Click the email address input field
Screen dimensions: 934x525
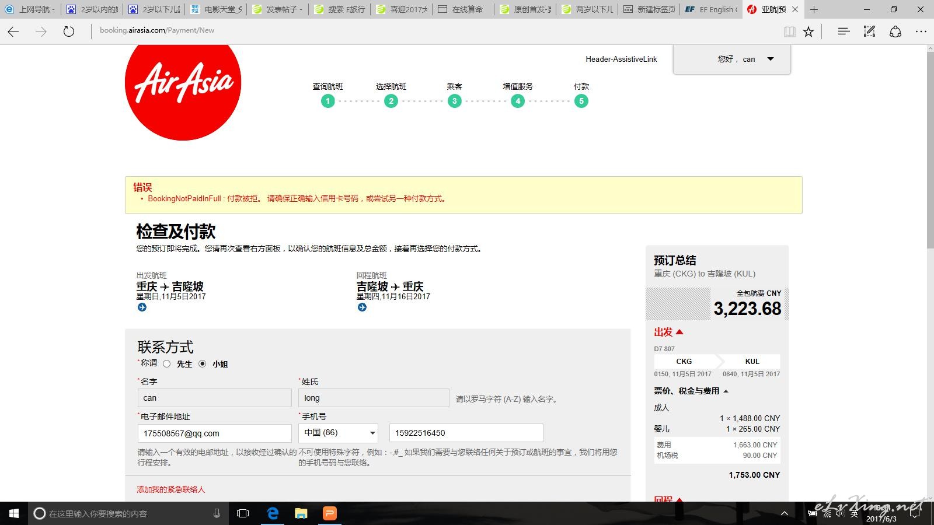coord(214,433)
